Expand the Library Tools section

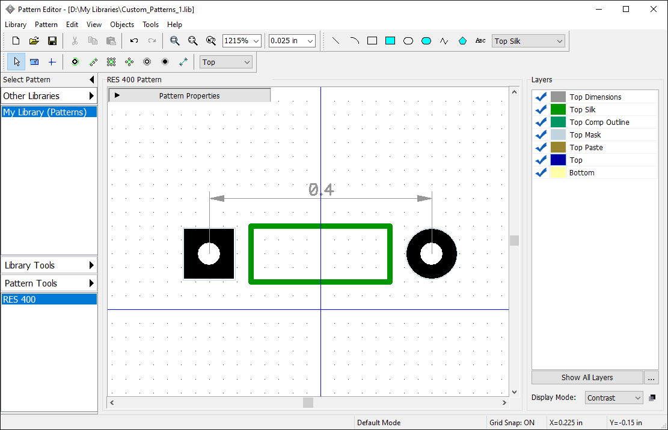(x=49, y=265)
